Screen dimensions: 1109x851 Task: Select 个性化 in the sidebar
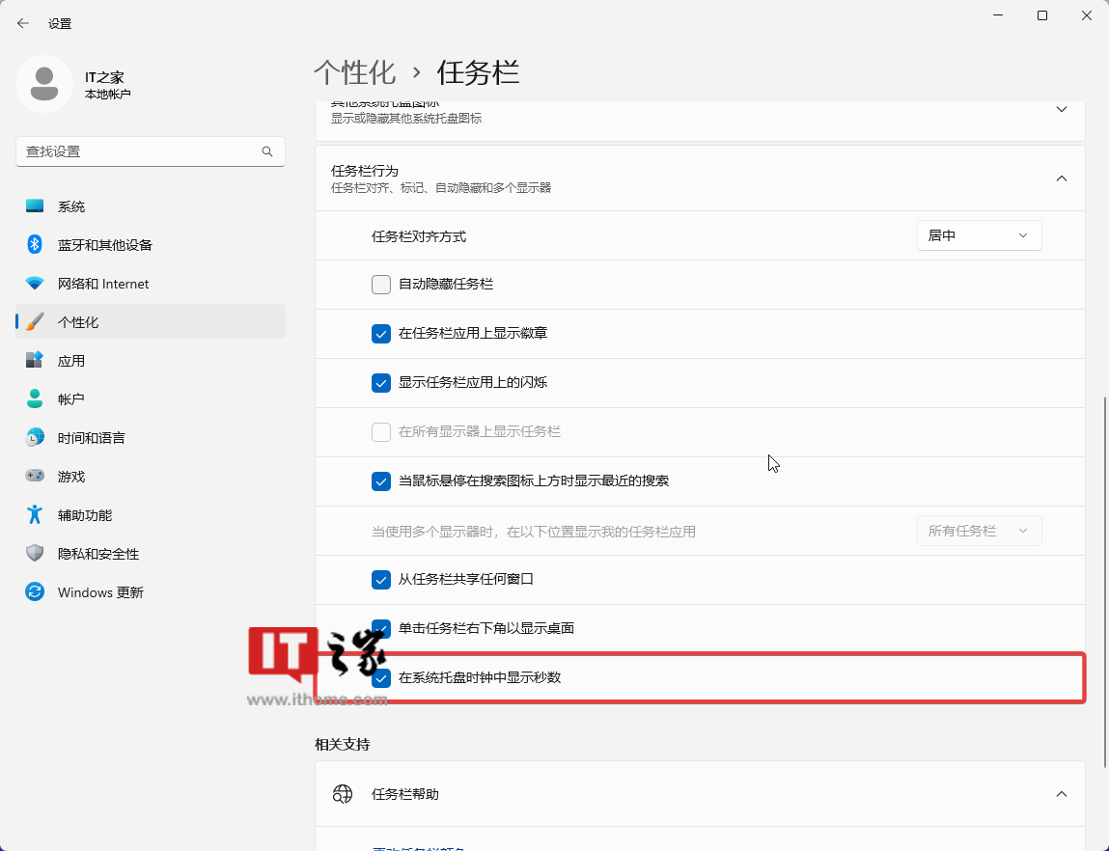(150, 321)
